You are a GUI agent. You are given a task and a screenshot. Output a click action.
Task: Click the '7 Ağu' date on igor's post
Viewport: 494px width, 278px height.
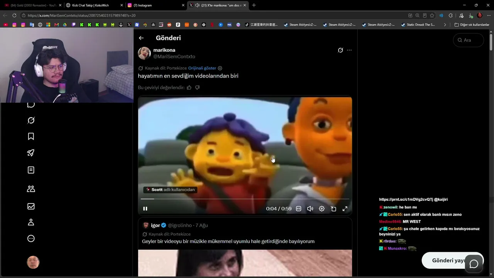[x=202, y=225]
